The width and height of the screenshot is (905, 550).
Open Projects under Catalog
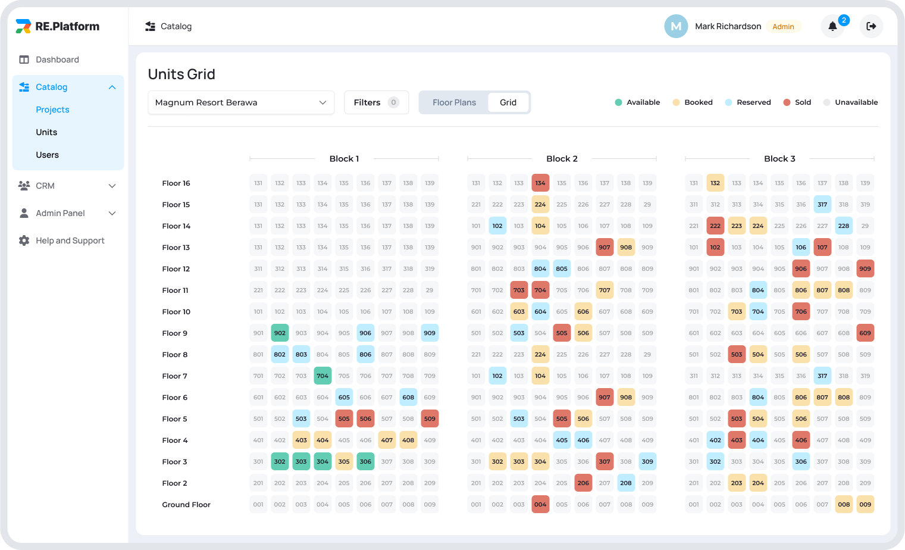[x=52, y=110]
